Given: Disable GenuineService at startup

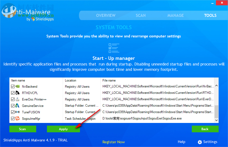Looking at the screenshot, I should coord(13,106).
